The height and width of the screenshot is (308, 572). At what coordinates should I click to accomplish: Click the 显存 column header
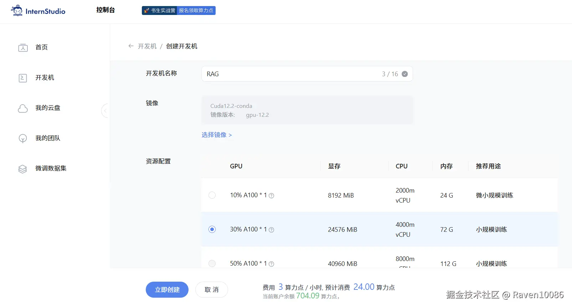pyautogui.click(x=334, y=166)
